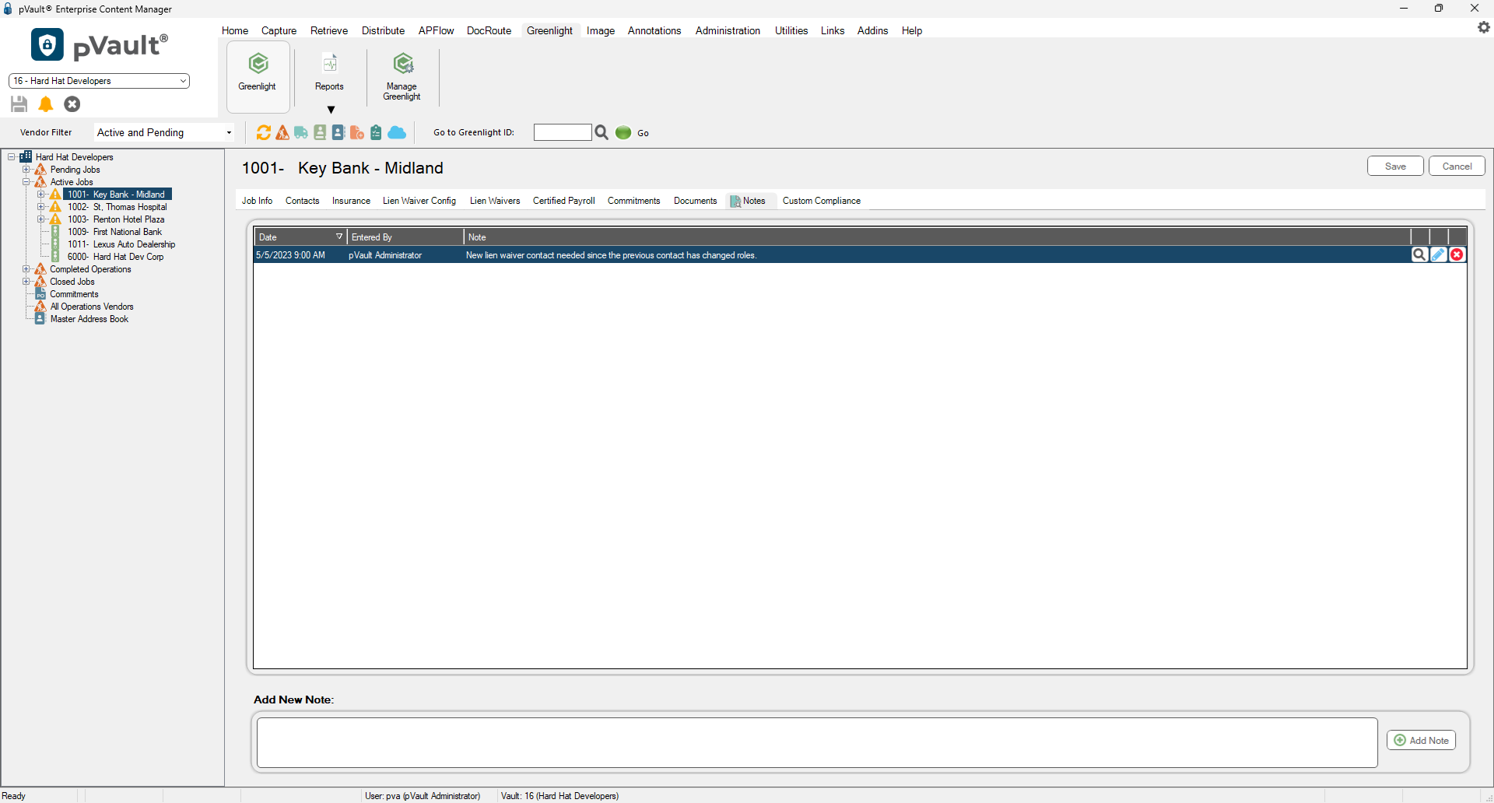The height and width of the screenshot is (803, 1494).
Task: Click the Save button
Action: pyautogui.click(x=1395, y=166)
